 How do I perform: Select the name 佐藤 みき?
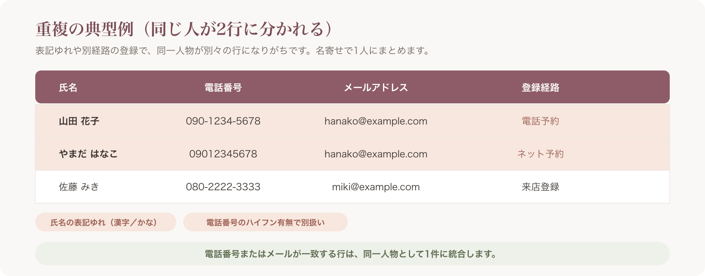coord(79,187)
